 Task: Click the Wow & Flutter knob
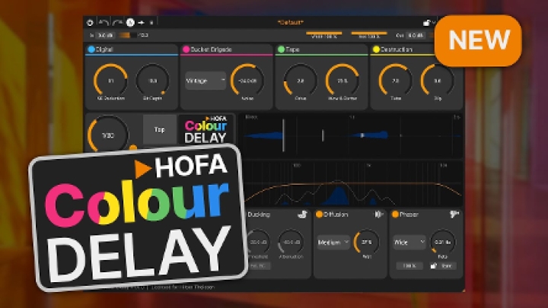click(342, 81)
